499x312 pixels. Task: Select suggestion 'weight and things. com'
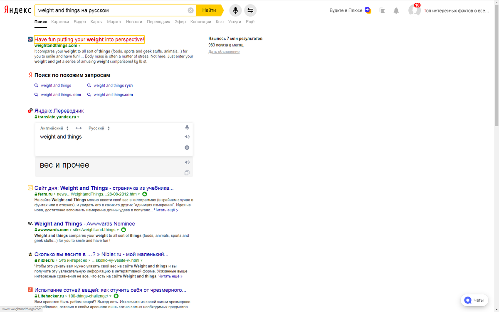pos(61,95)
